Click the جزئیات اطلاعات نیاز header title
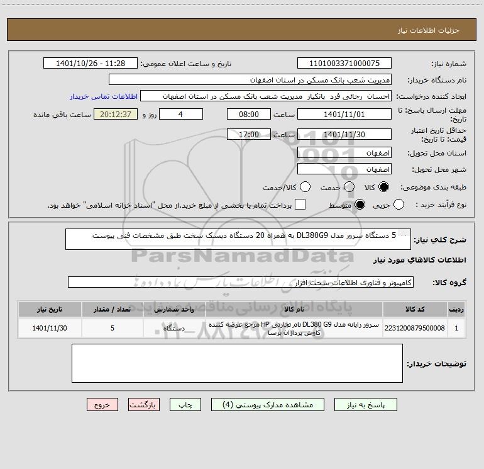 [429, 30]
